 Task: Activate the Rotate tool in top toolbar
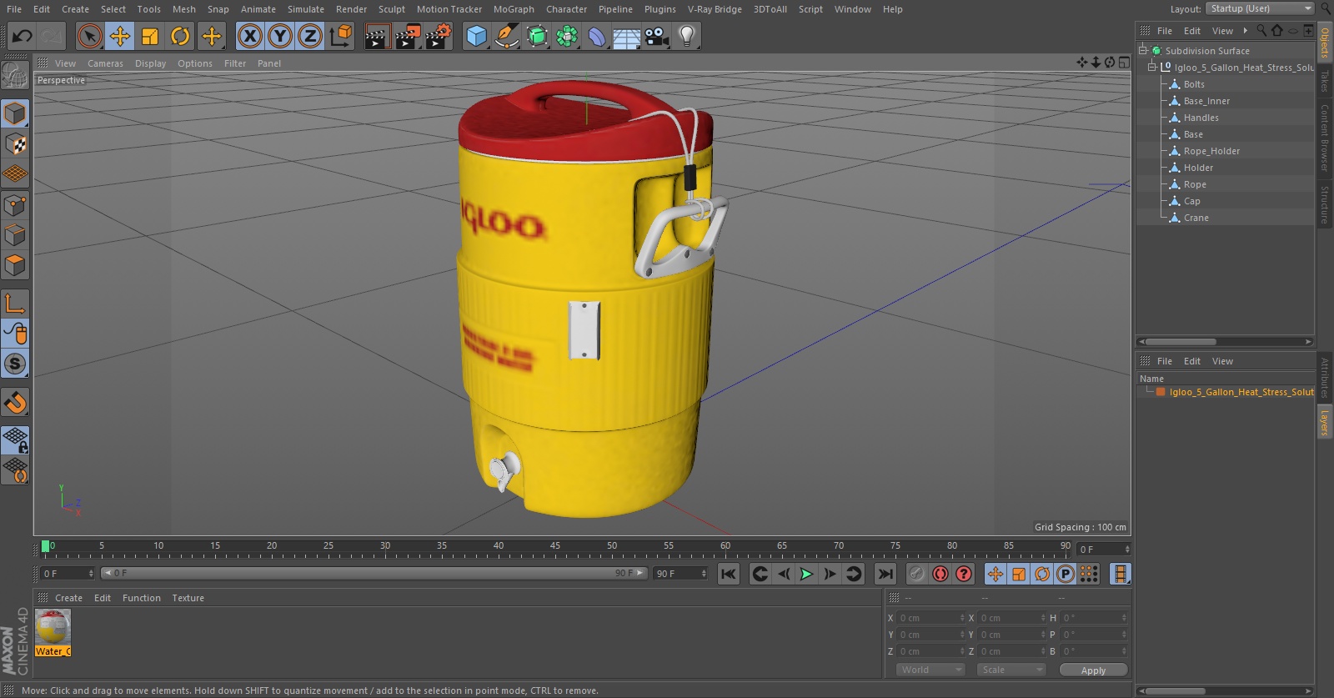(x=180, y=36)
